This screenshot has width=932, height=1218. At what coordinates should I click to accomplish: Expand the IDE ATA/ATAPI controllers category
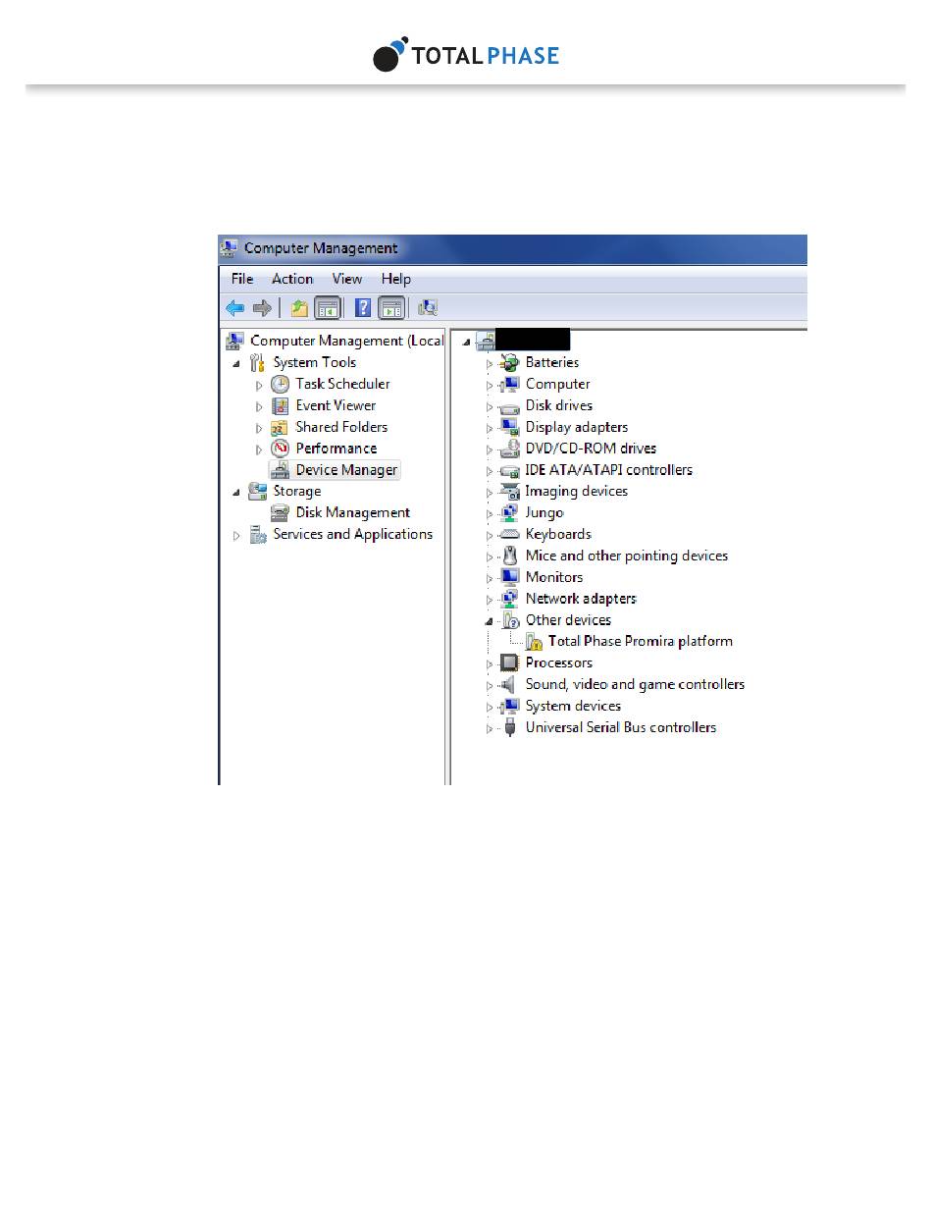coord(490,471)
